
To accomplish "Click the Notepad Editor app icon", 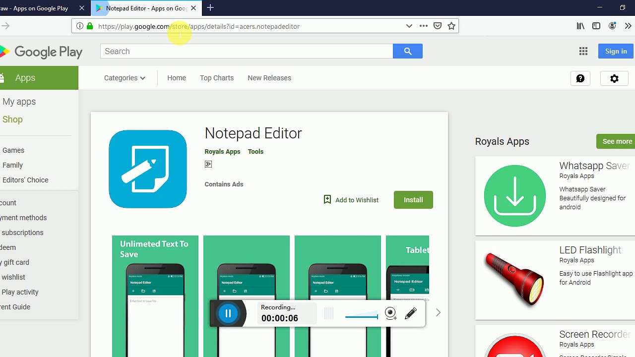I will pos(148,169).
